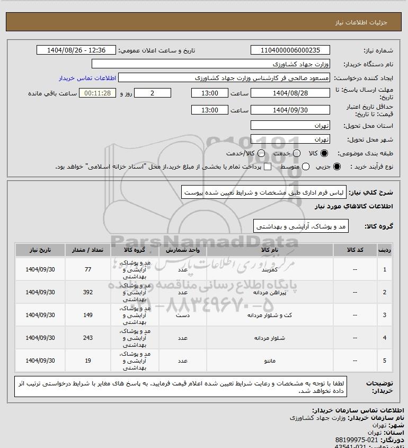Choose the متوسط purchase process option
Viewport: 408px width, 448px height.
point(306,166)
